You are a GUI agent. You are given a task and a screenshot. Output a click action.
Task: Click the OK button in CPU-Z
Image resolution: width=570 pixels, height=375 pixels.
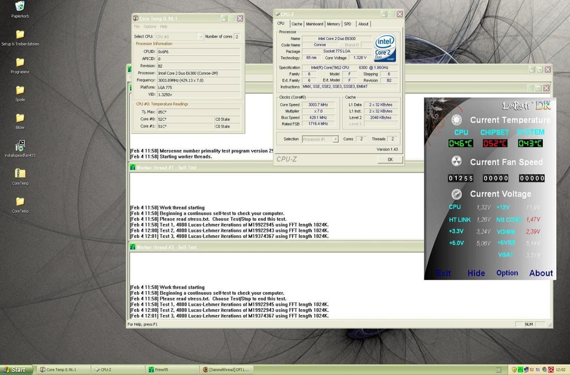tap(390, 160)
